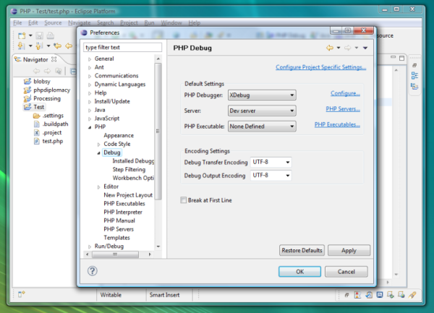Open the Debug Transfer Encoding dropdown

point(271,162)
